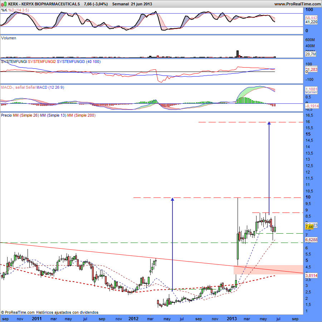Click the ProRealTime.com copyright footer text
322x322 pixels.
pyautogui.click(x=49, y=312)
